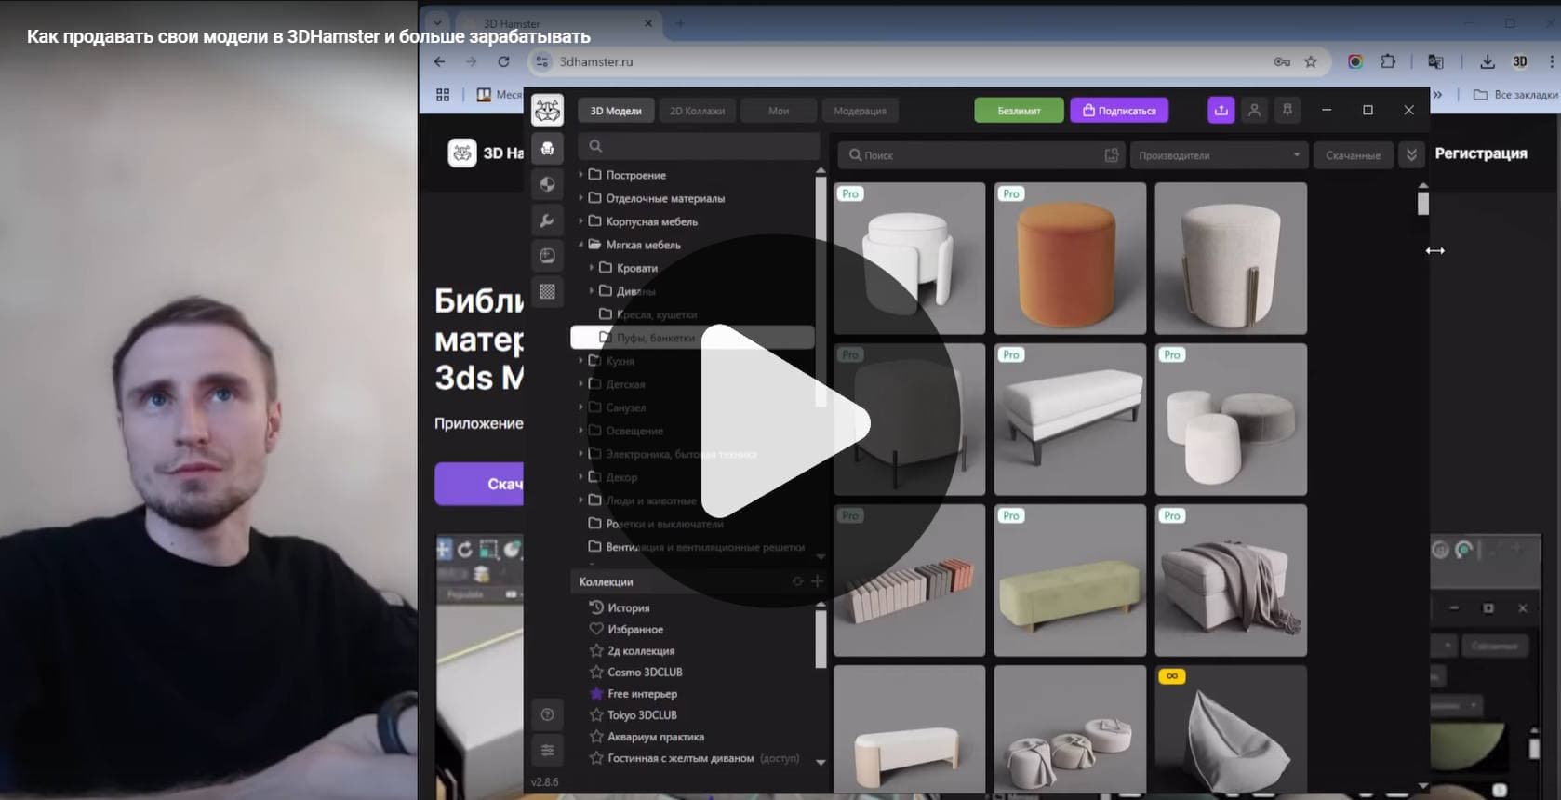The width and height of the screenshot is (1561, 800).
Task: Switch to the 2D Коллажи tab
Action: click(x=697, y=111)
